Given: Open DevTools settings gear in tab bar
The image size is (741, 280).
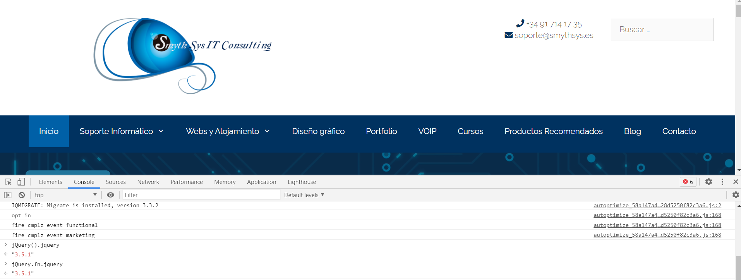Looking at the screenshot, I should click(x=708, y=182).
